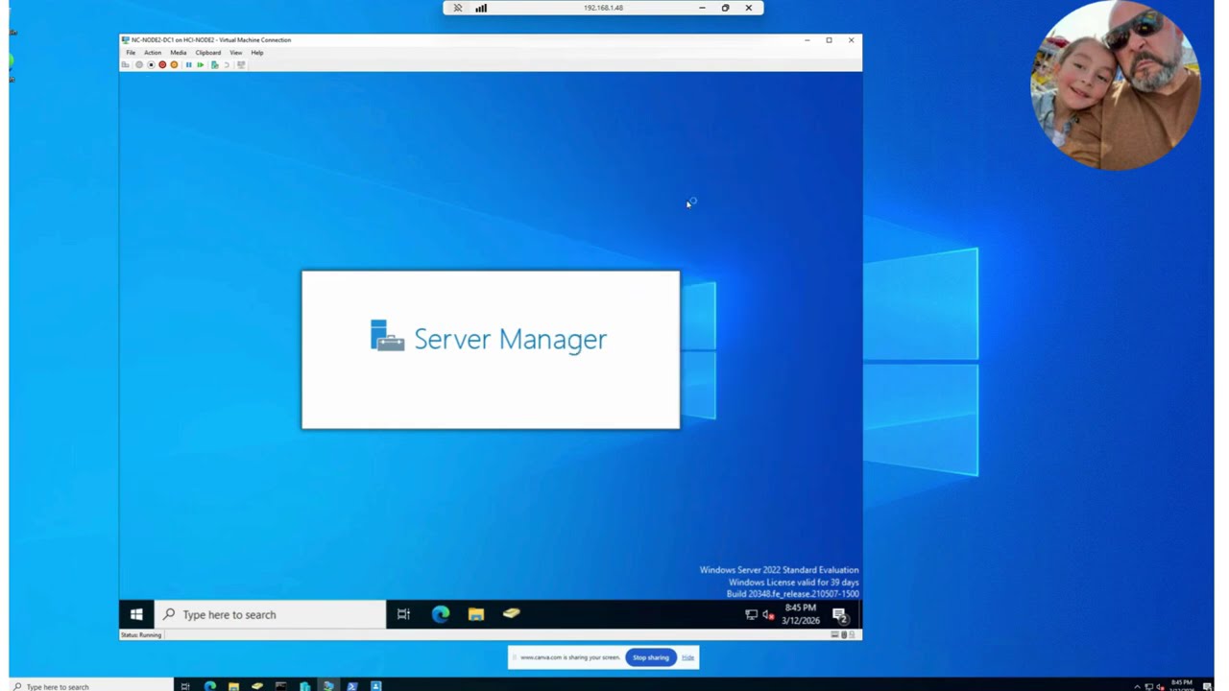The height and width of the screenshot is (691, 1229).
Task: Click the Checkpoint toolbar icon
Action: point(214,64)
